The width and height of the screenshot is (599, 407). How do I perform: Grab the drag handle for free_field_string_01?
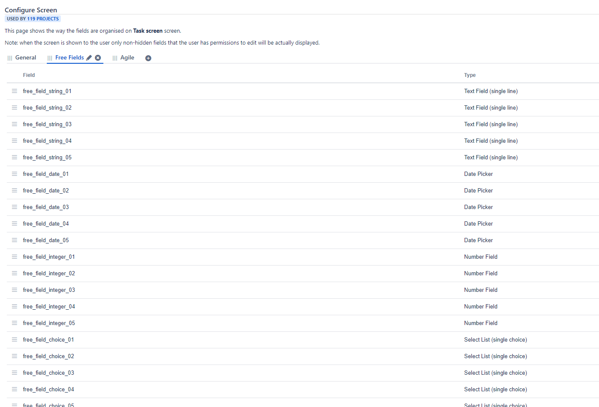click(x=14, y=91)
